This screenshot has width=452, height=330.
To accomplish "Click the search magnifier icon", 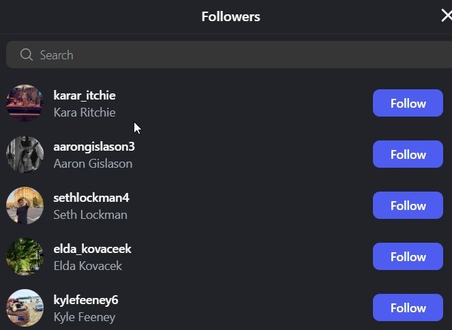I will point(27,55).
